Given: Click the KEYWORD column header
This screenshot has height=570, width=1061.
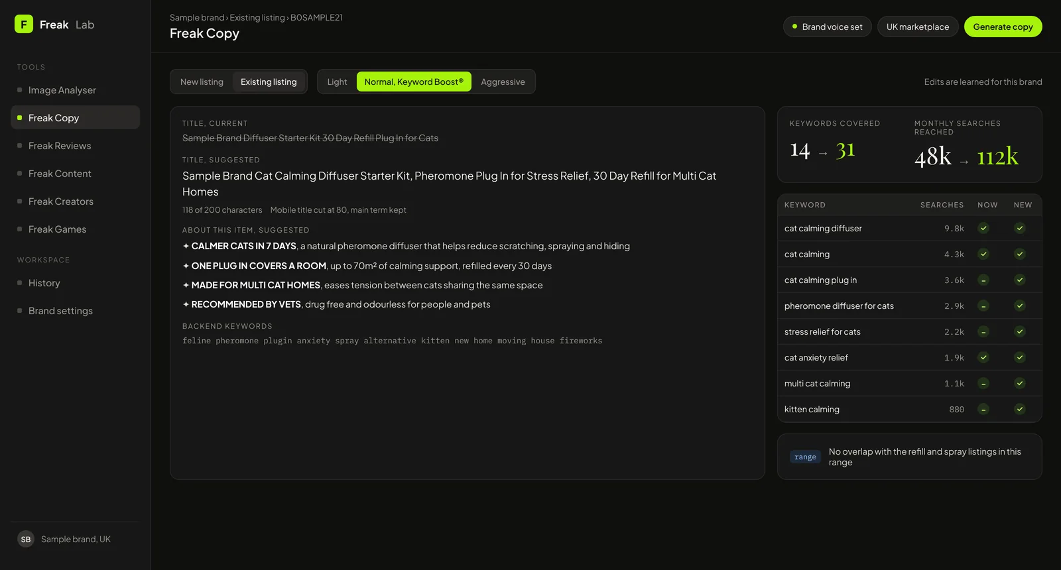Looking at the screenshot, I should pyautogui.click(x=804, y=205).
